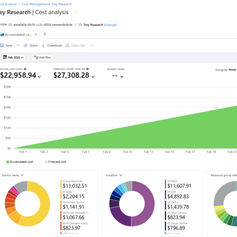
Task: Open the Feb 2025 date picker
Action: click(13, 57)
